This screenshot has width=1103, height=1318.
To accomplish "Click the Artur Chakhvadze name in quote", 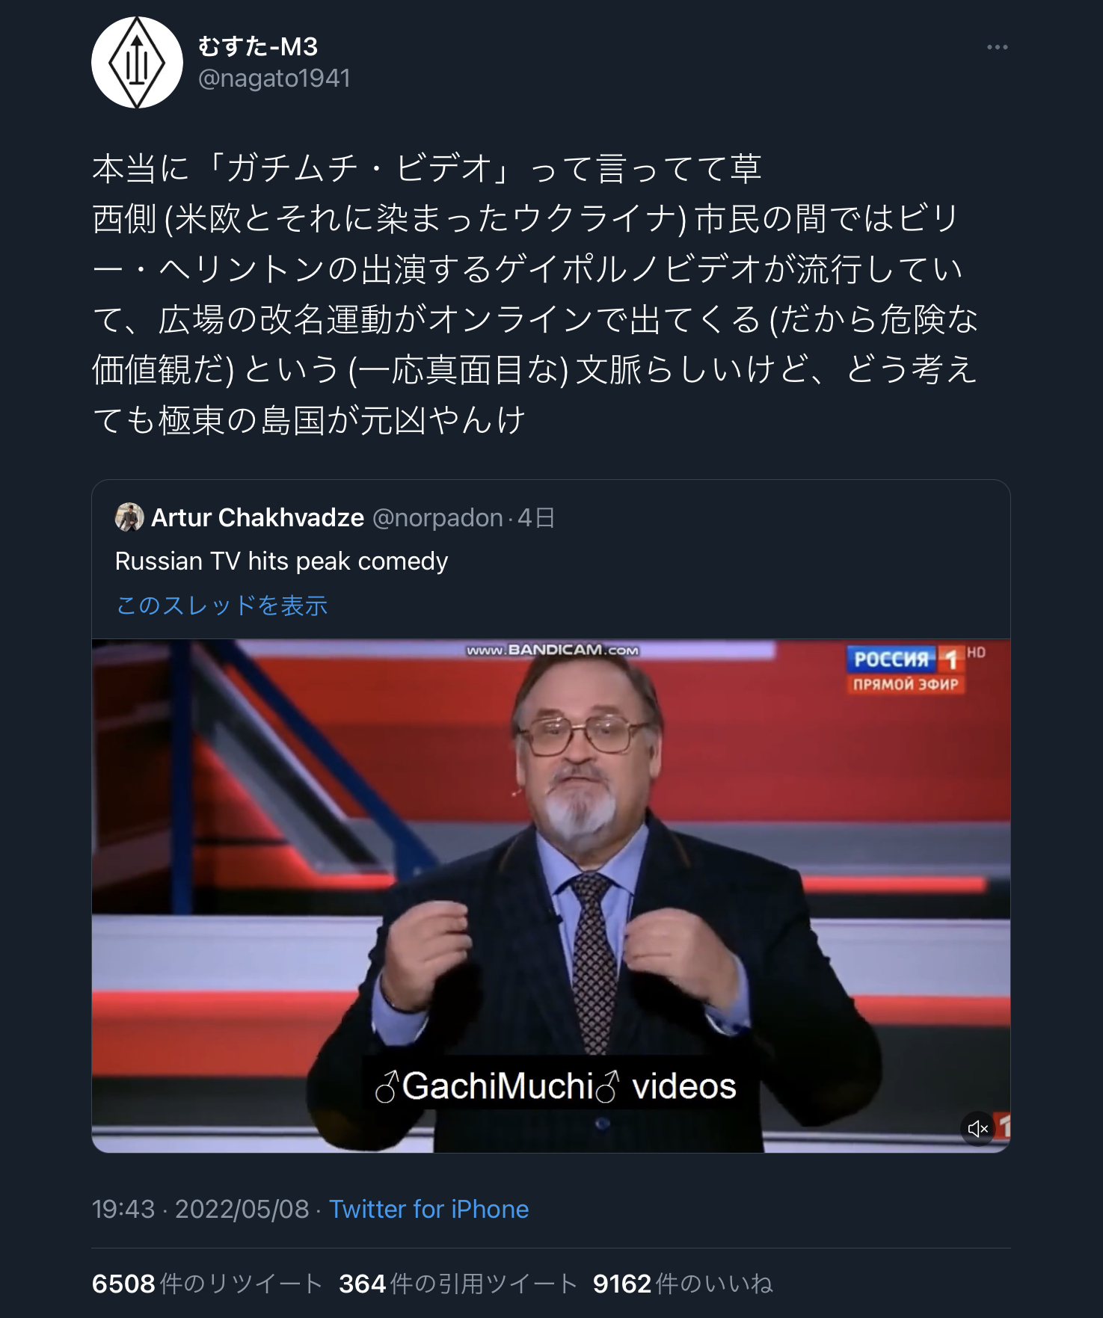I will pos(257,517).
